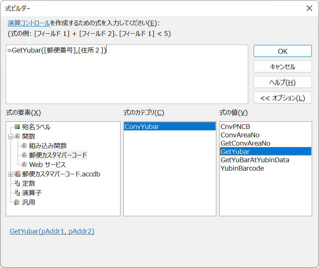Click the << オプション(L) button
The height and width of the screenshot is (268, 319).
[x=282, y=97]
